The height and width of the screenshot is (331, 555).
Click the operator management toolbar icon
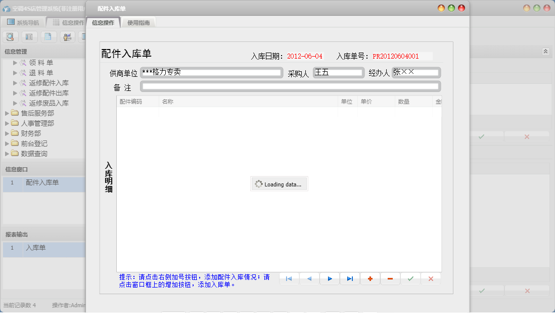66,36
